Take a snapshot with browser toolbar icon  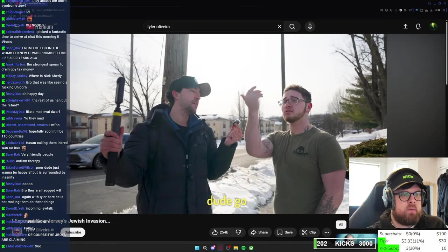[x=396, y=10]
